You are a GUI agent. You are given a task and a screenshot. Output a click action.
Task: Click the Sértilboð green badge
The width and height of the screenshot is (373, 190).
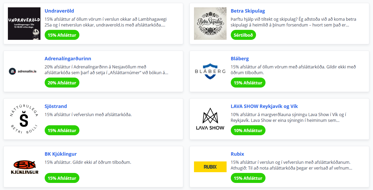tap(243, 35)
